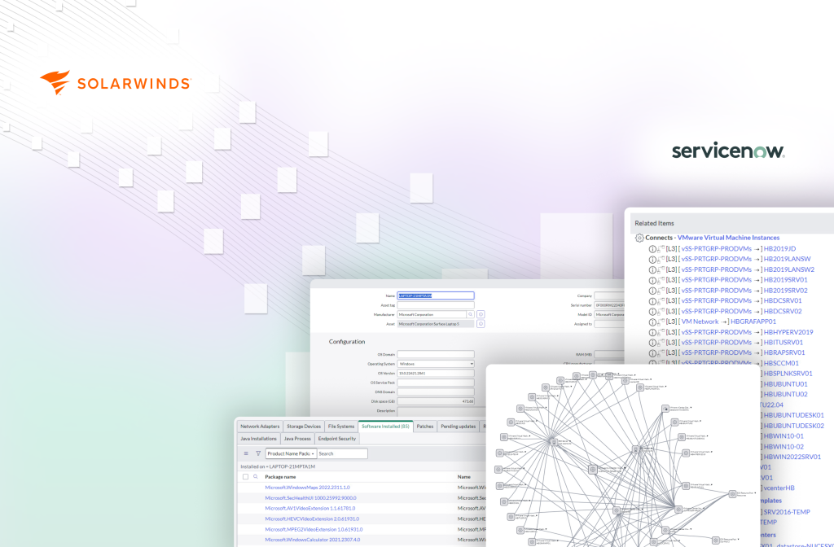Open the list menu hamburger icon
Viewport: 834px width, 547px height.
pos(247,453)
